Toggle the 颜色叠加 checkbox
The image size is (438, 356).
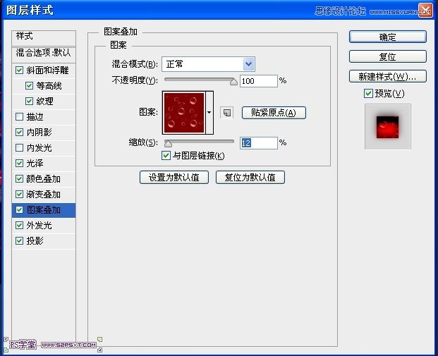click(x=19, y=178)
